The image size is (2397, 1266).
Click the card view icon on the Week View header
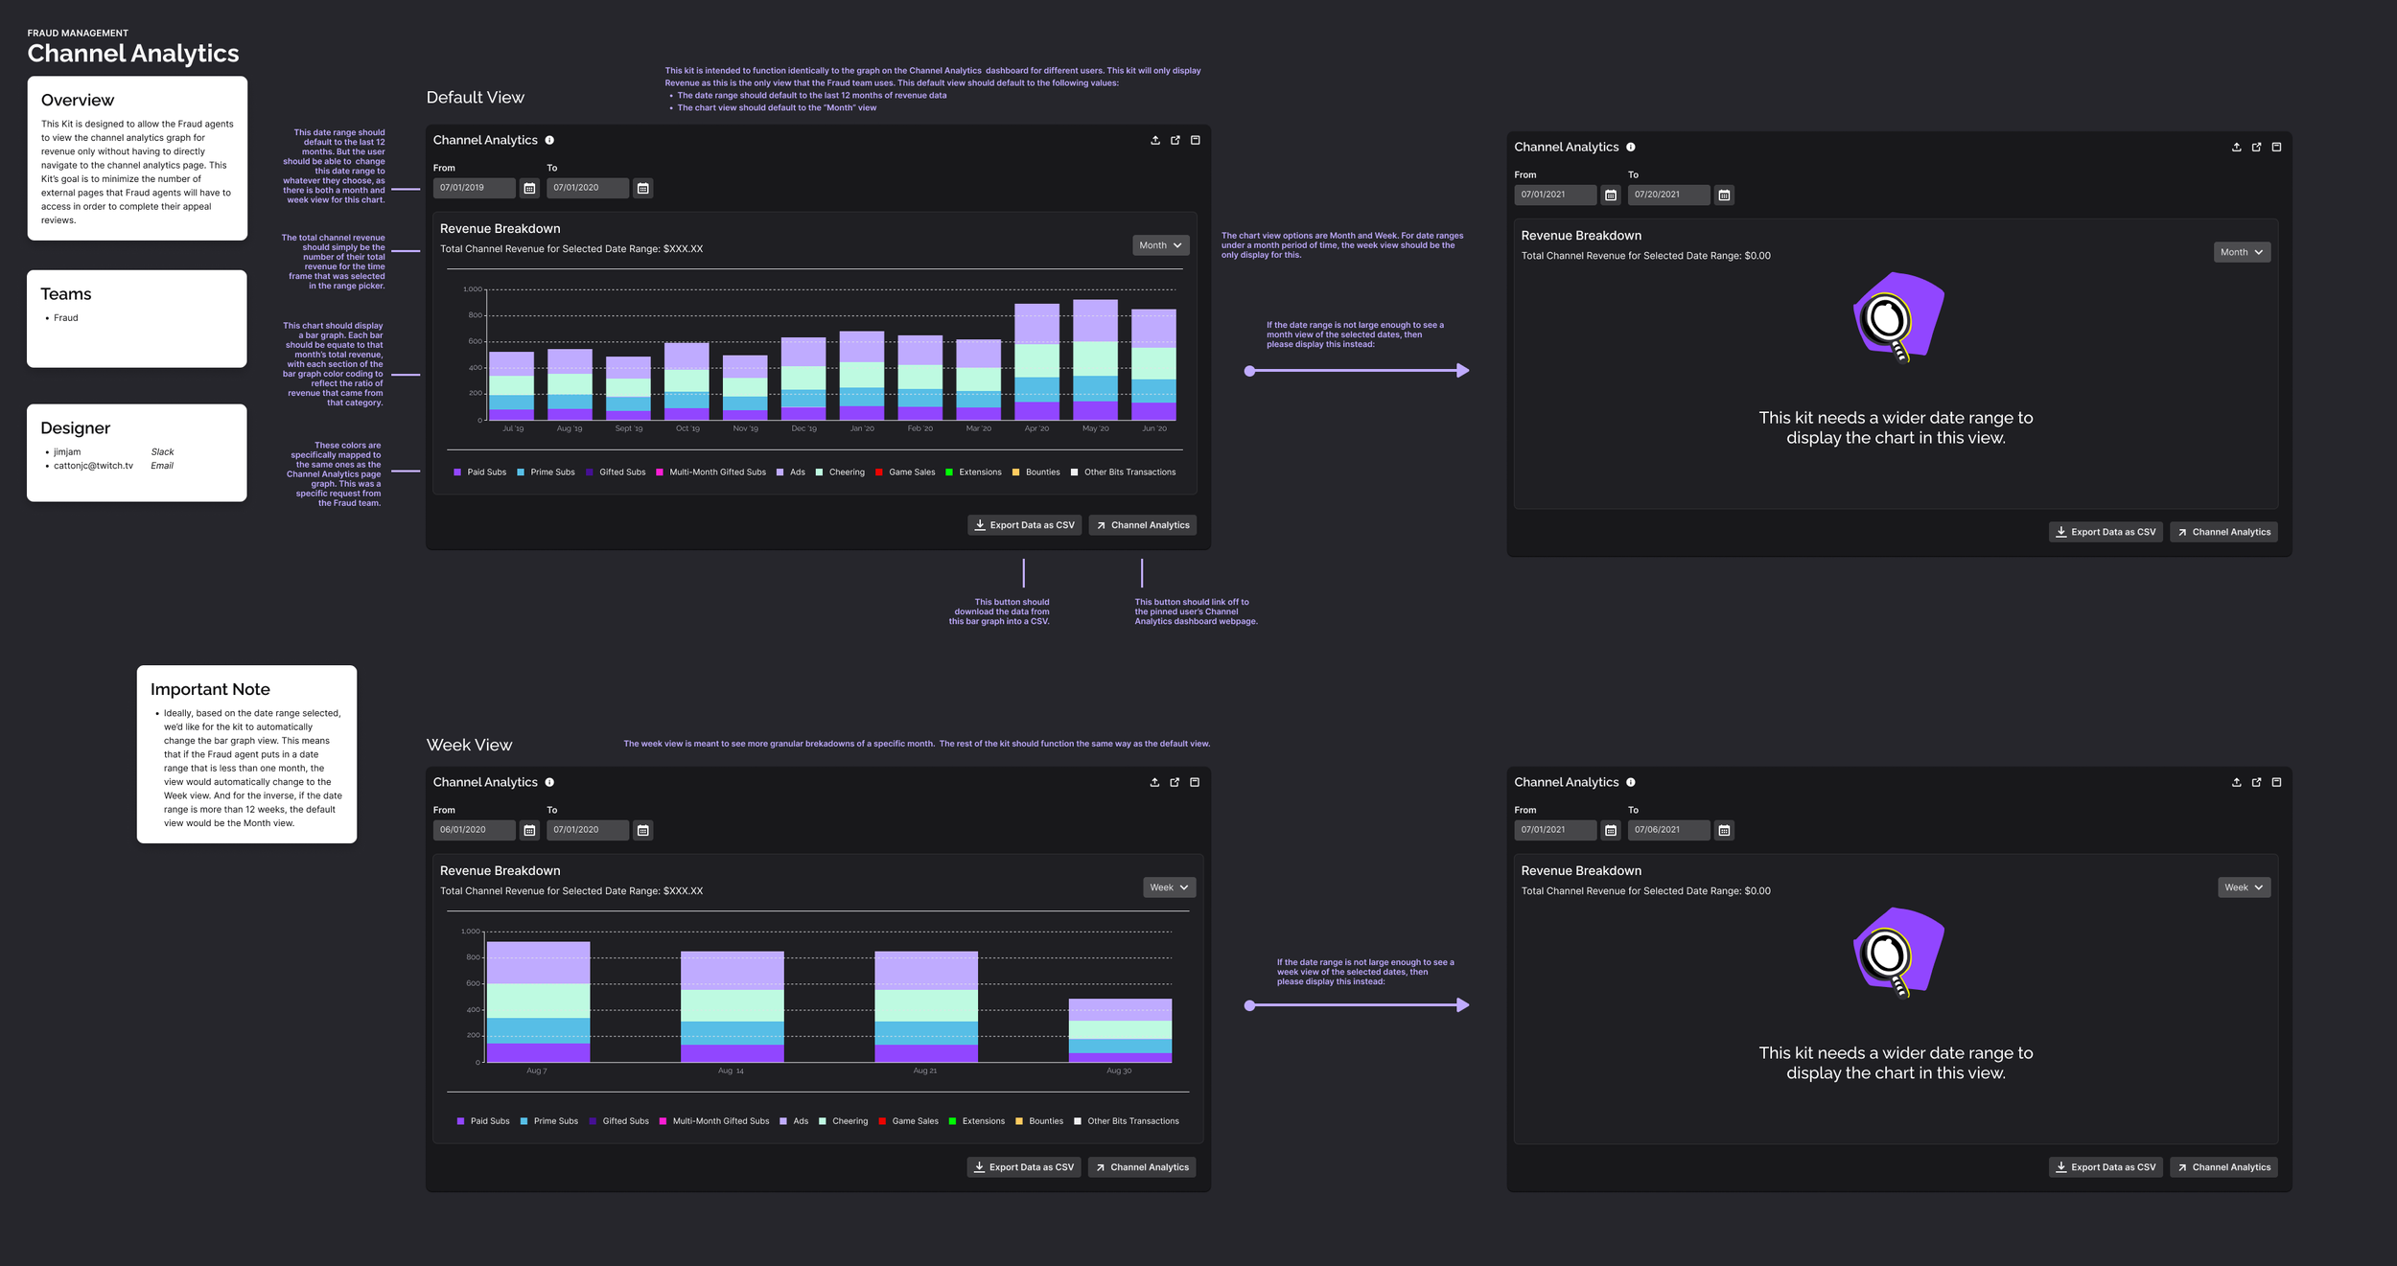pyautogui.click(x=1195, y=782)
